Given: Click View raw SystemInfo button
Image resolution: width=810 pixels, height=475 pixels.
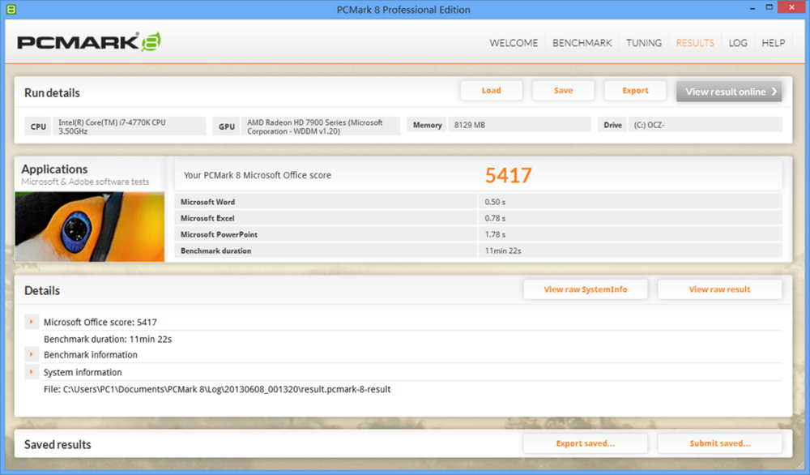Looking at the screenshot, I should (586, 289).
